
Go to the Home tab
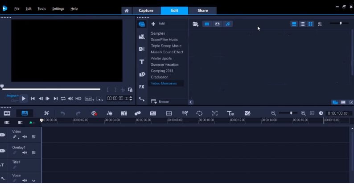(127, 11)
